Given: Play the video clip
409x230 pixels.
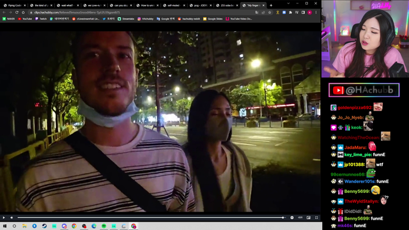Looking at the screenshot, I should [4, 217].
